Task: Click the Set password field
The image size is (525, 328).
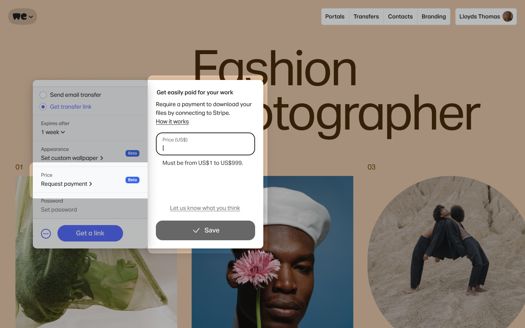Action: pyautogui.click(x=59, y=210)
